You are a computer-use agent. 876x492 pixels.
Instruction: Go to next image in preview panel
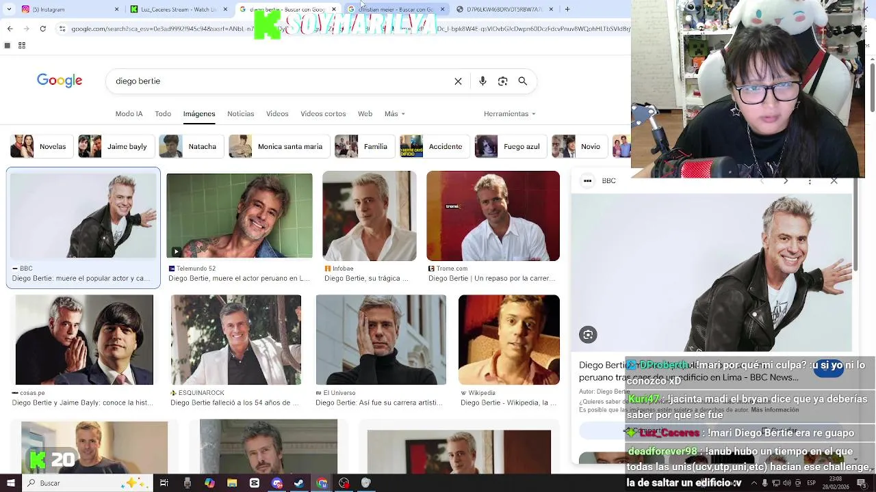[786, 181]
